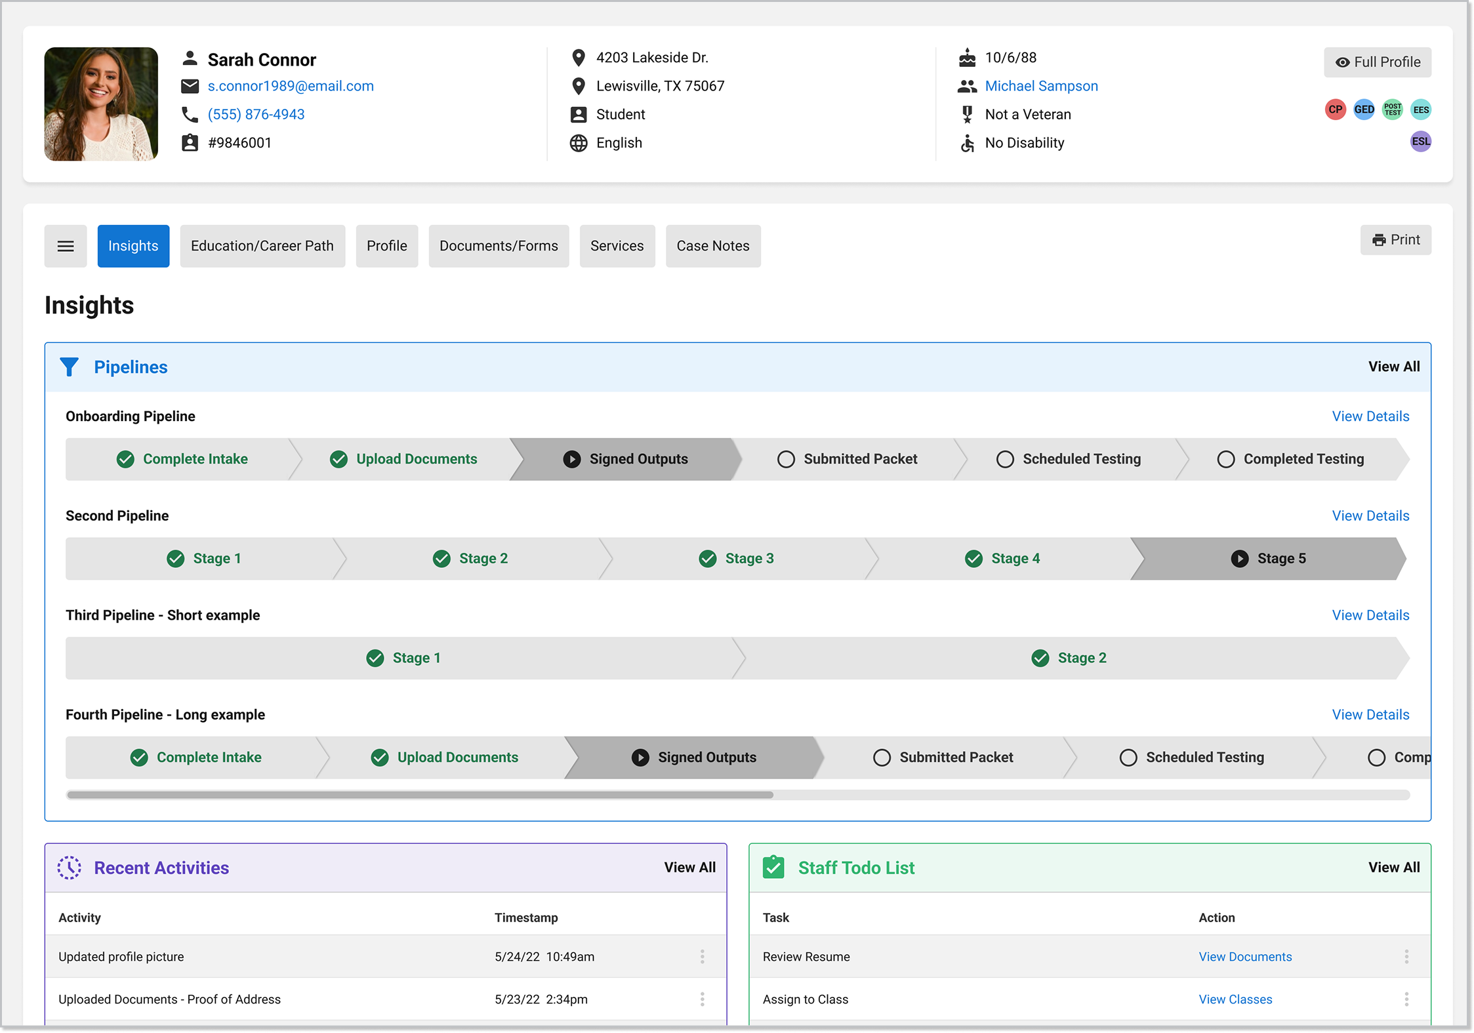Viewport: 1474px width, 1033px height.
Task: Select the GED badge icon
Action: [x=1364, y=110]
